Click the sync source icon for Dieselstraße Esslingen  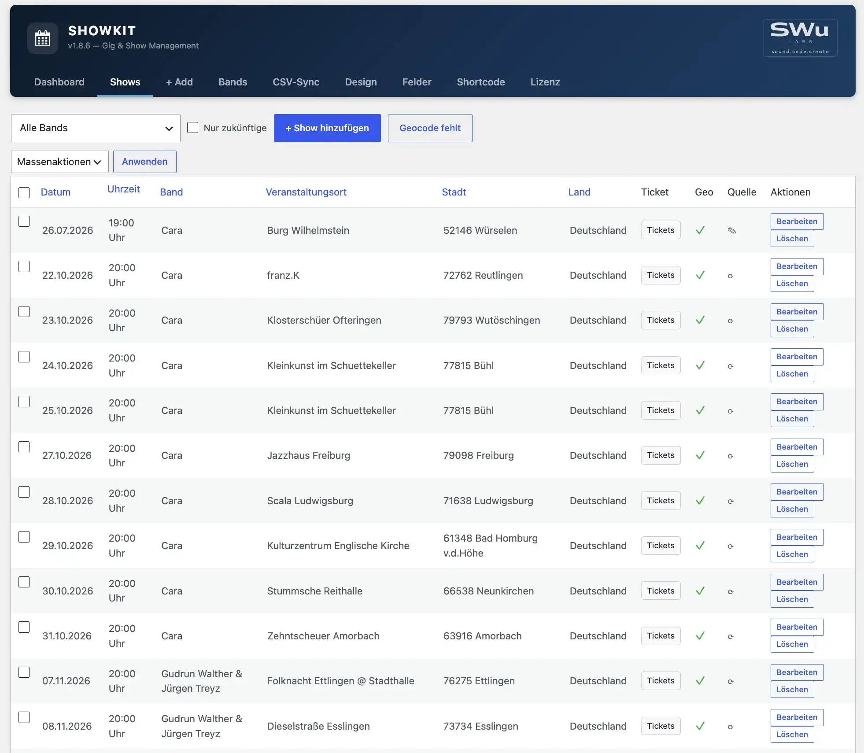click(x=731, y=727)
